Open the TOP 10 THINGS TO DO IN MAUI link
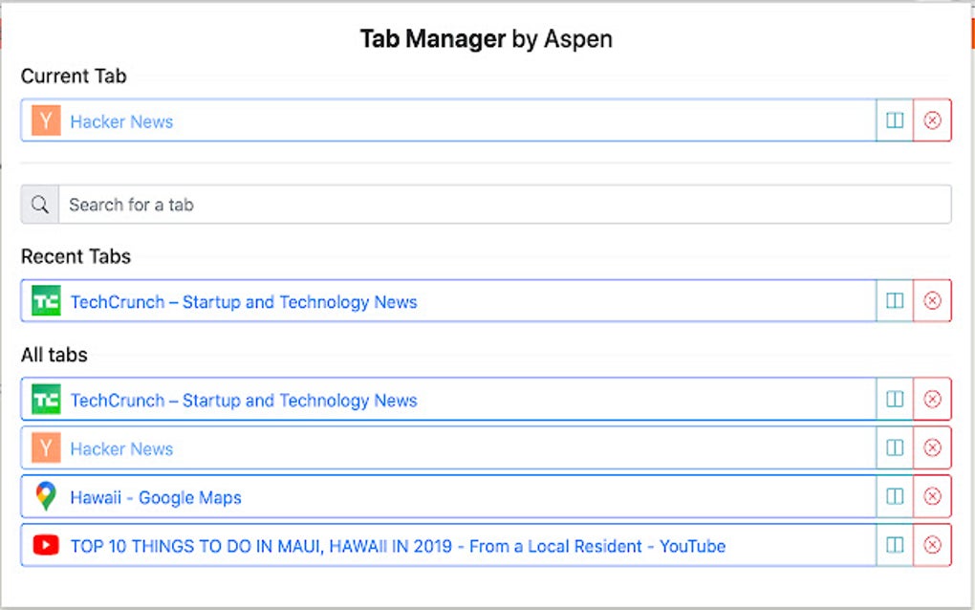Screen dimensions: 975x610 coord(396,545)
